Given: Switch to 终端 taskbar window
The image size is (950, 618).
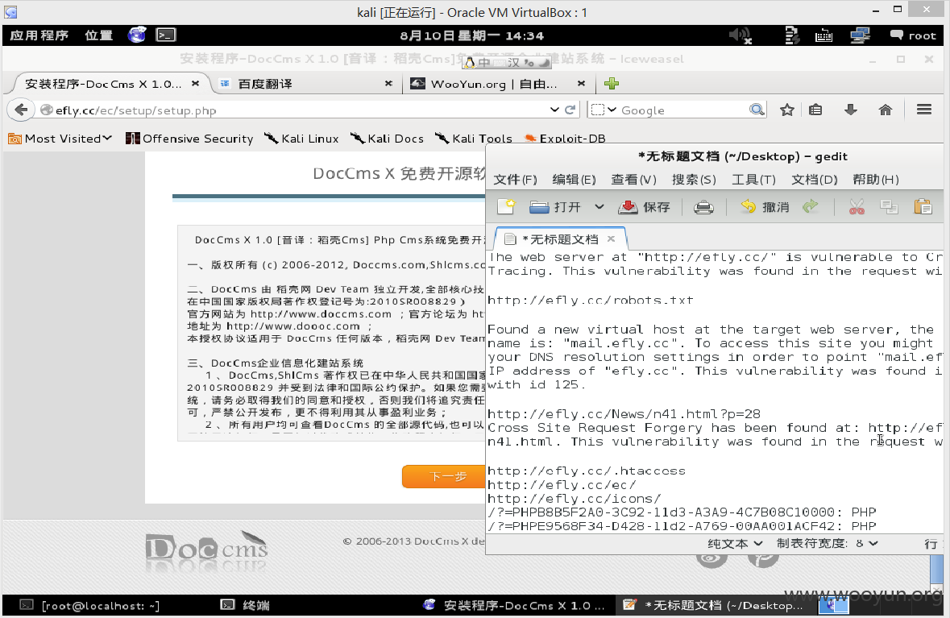Looking at the screenshot, I should [x=246, y=605].
